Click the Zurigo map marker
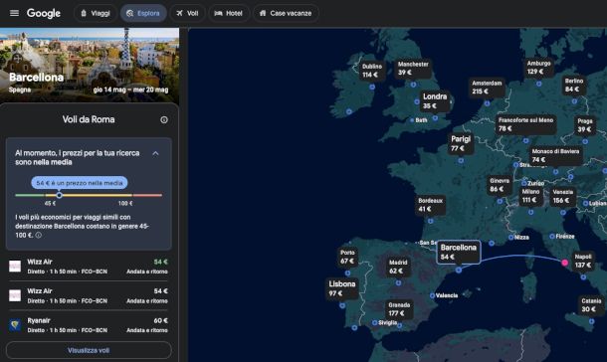 coord(523,183)
